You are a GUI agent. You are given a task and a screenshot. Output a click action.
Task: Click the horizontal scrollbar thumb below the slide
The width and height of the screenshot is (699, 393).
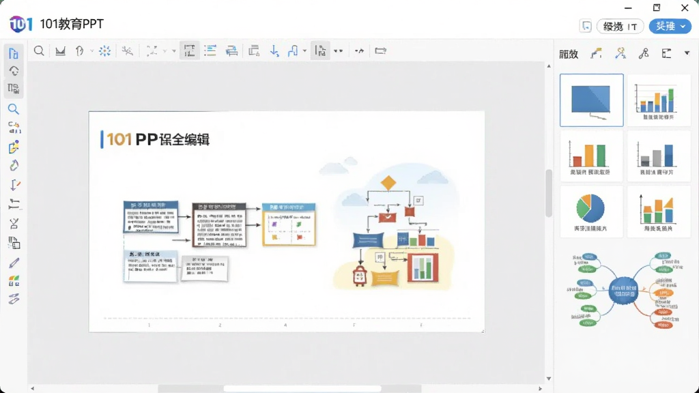pyautogui.click(x=302, y=388)
